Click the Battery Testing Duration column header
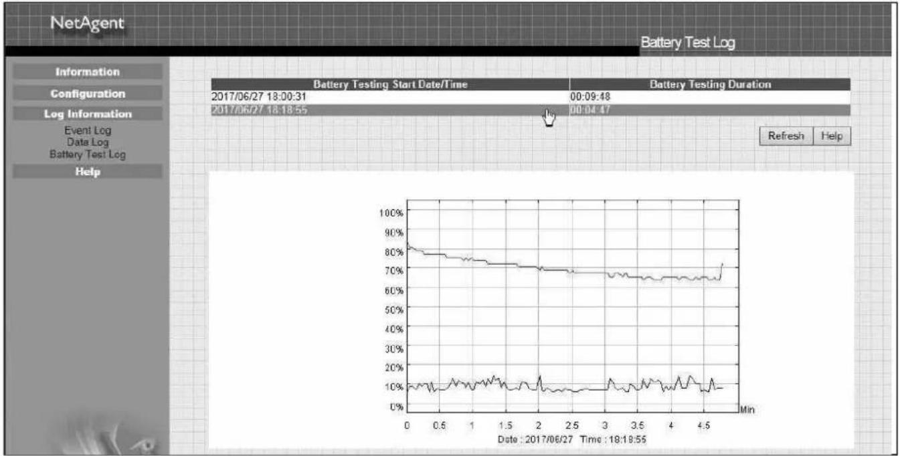Image resolution: width=900 pixels, height=456 pixels. click(x=710, y=84)
